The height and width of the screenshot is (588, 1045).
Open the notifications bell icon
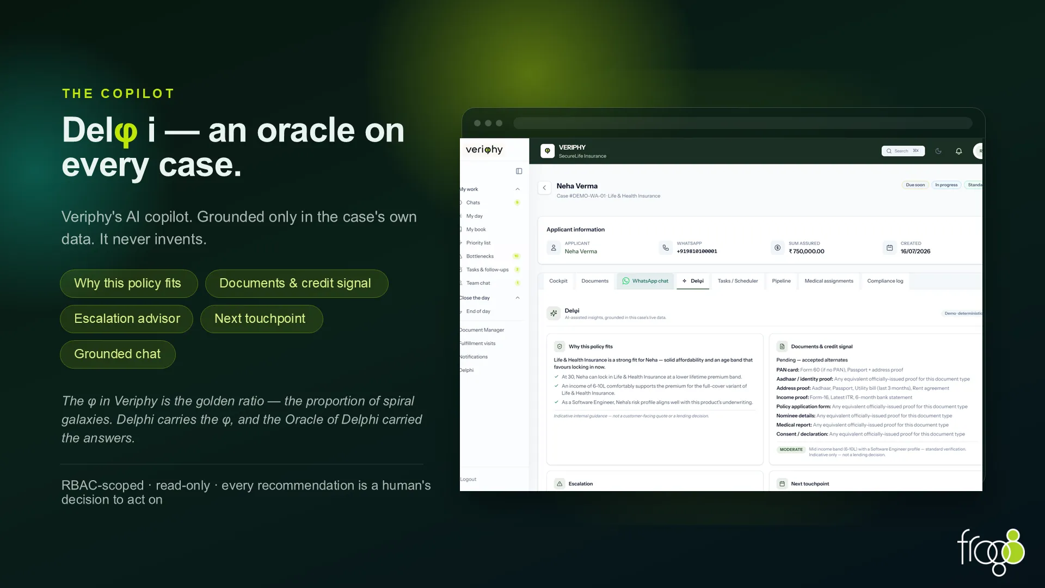958,151
